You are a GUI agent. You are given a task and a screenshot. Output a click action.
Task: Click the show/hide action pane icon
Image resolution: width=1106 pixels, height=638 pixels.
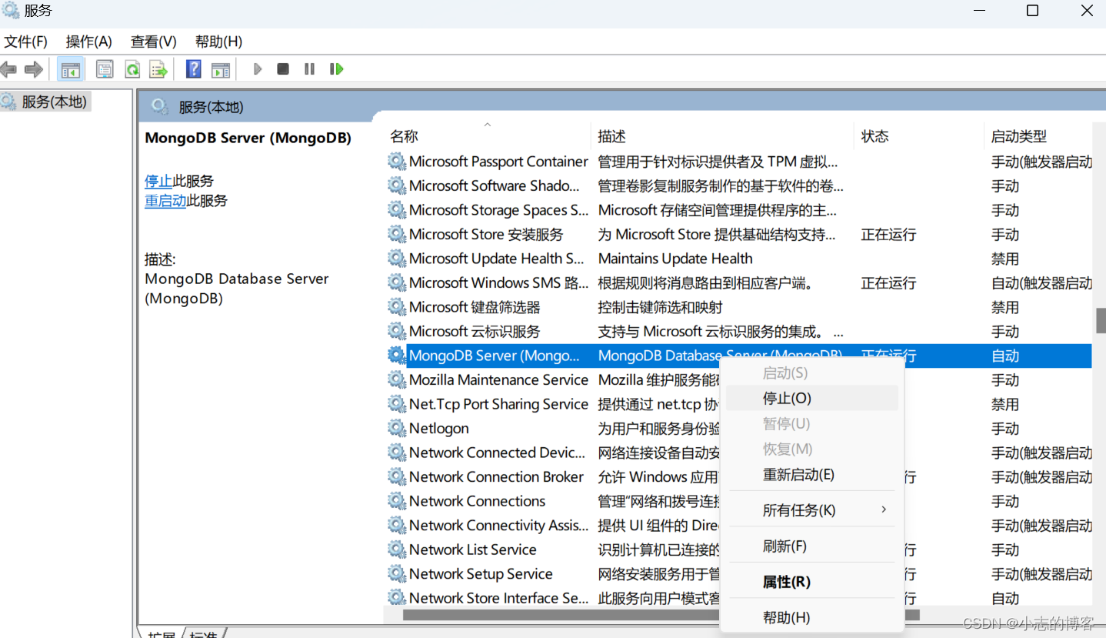221,69
